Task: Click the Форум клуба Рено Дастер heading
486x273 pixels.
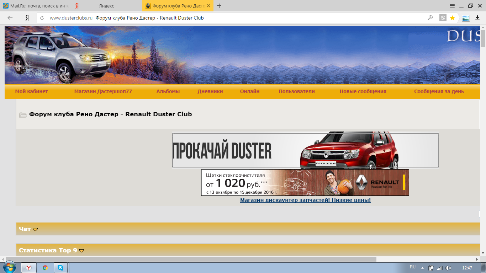Action: tap(111, 114)
